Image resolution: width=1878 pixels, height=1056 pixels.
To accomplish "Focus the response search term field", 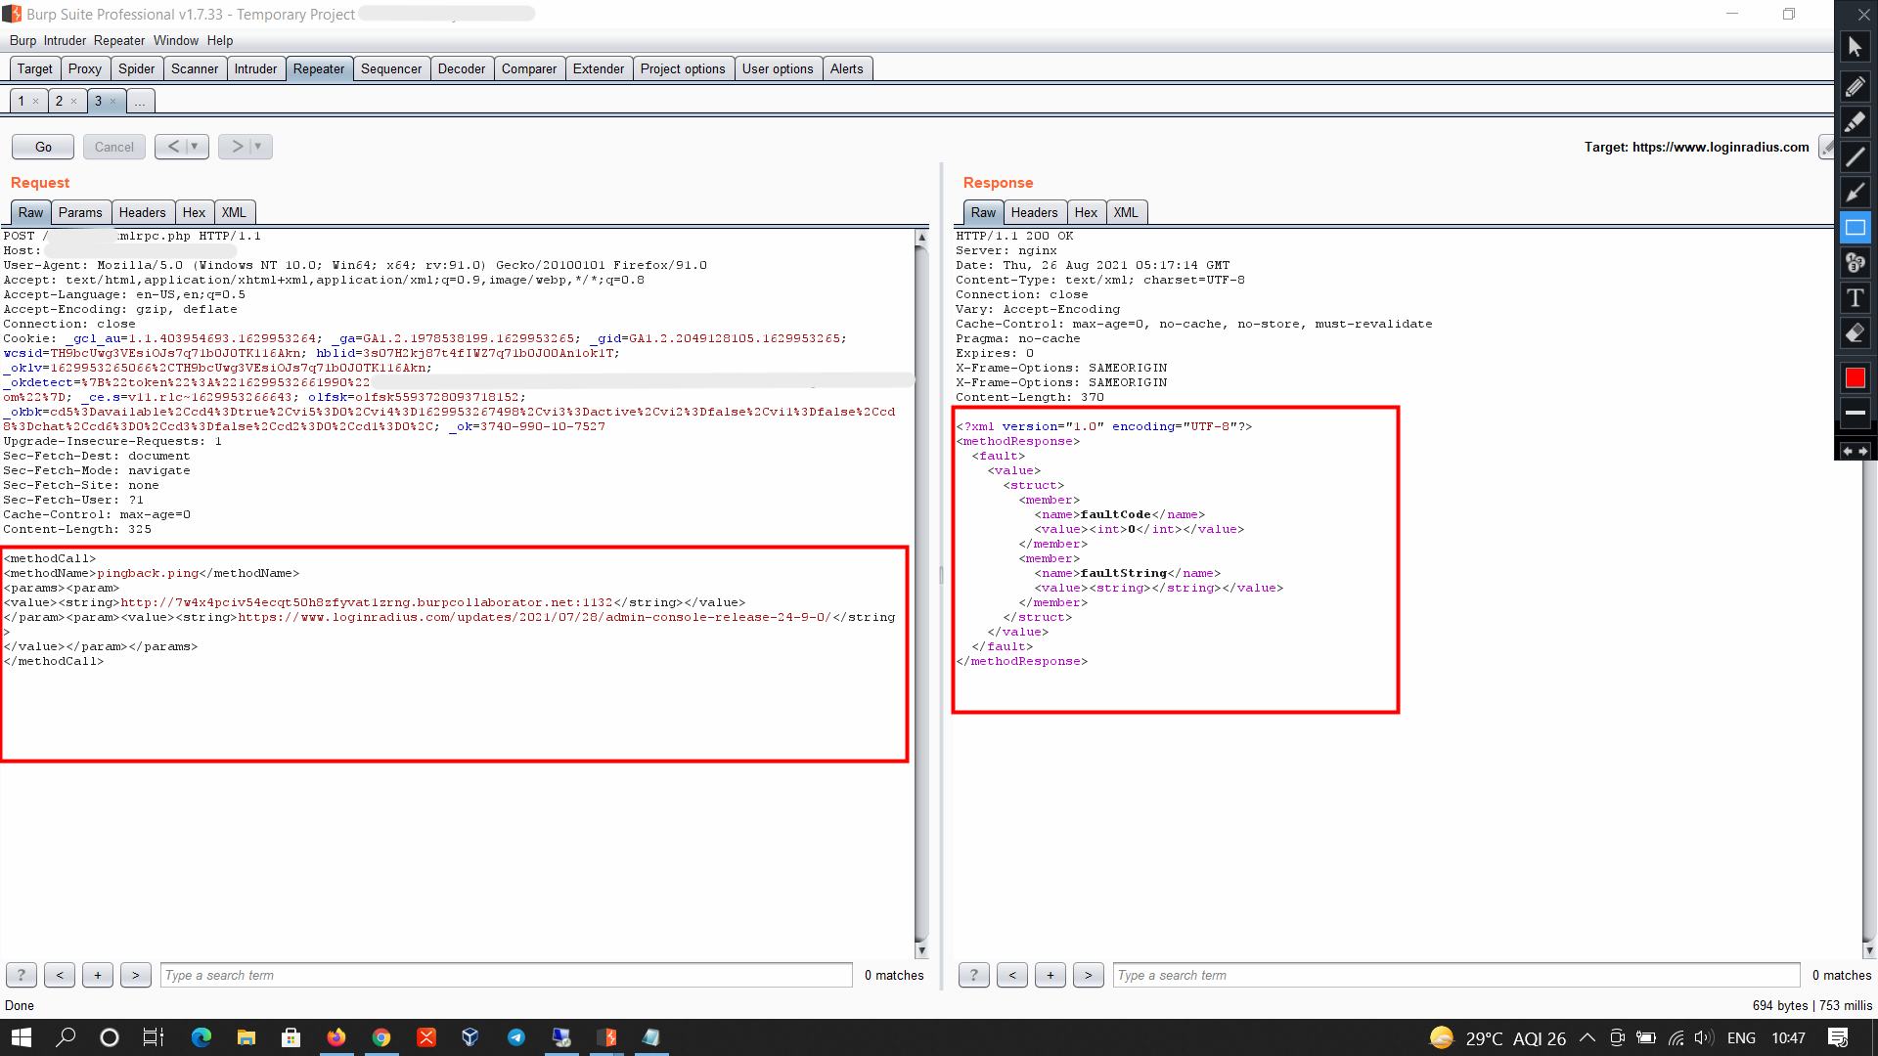I will 1456,975.
